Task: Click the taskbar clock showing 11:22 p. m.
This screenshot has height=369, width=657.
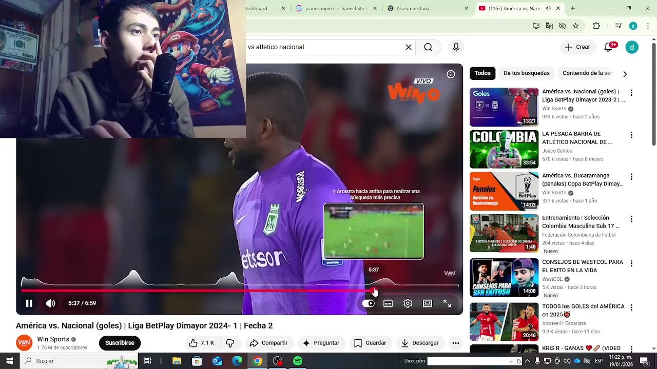Action: (621, 361)
